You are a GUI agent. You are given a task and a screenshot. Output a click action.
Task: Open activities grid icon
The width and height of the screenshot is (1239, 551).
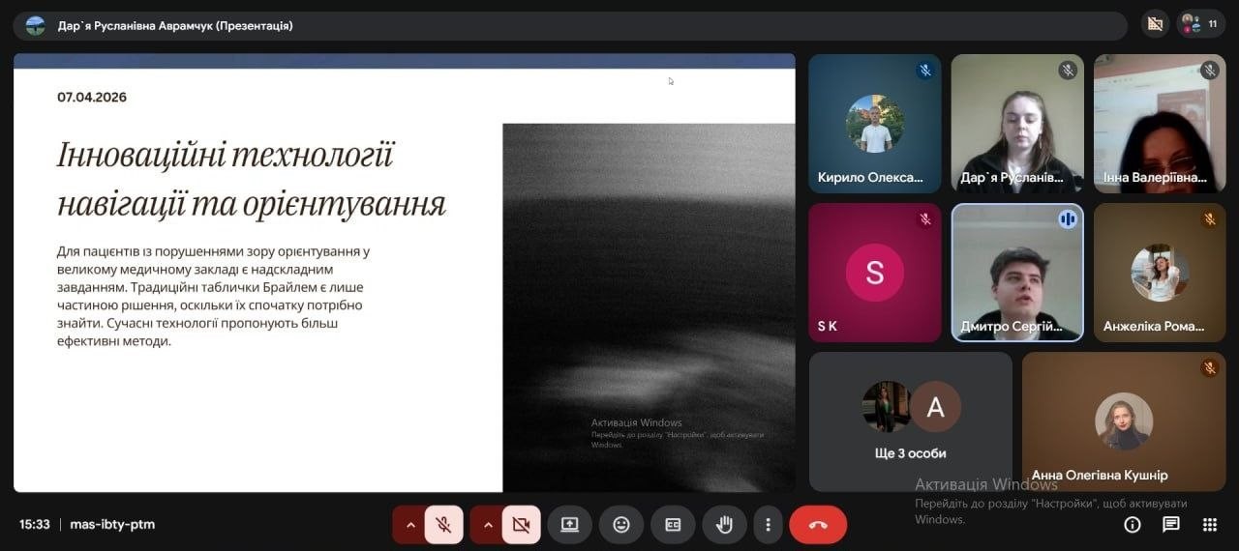[1210, 525]
